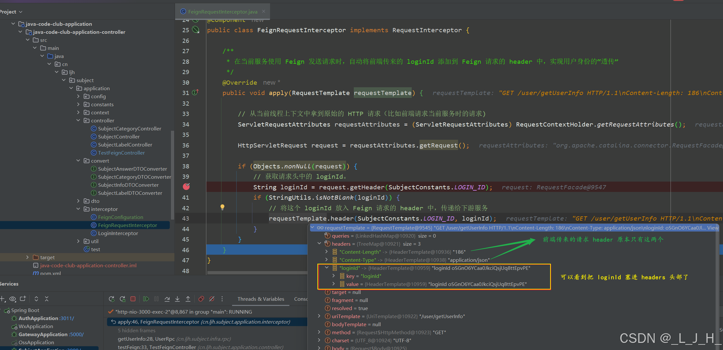Screen dimensions: 723x350
Task: Click the Rerun application icon
Action: pyautogui.click(x=112, y=299)
